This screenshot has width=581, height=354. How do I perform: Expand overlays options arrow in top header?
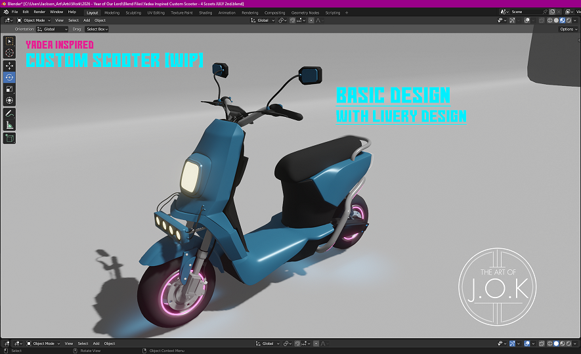pos(534,20)
